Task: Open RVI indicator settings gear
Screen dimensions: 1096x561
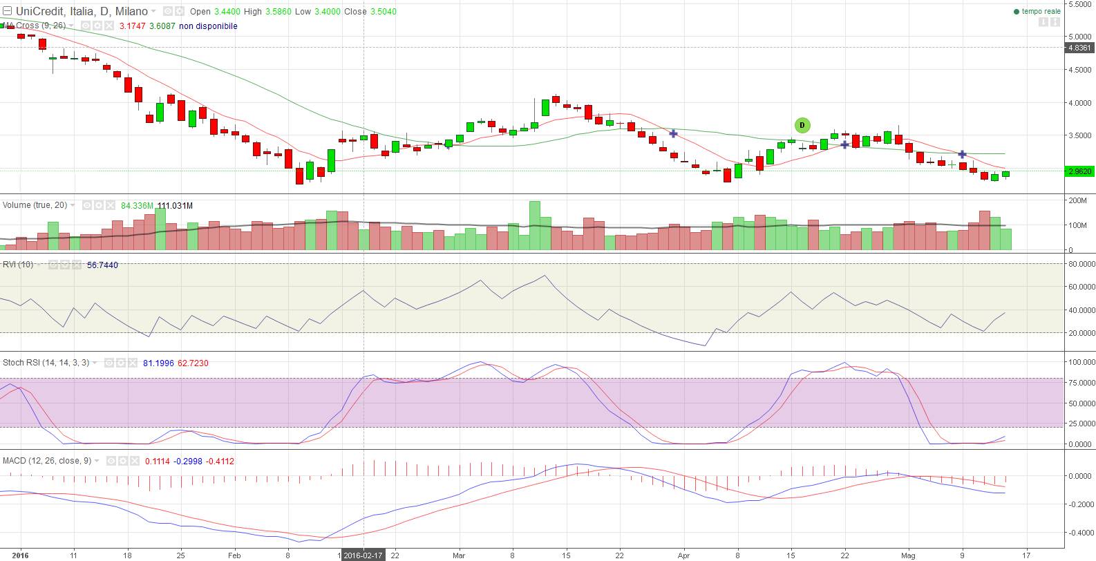Action: click(x=65, y=264)
